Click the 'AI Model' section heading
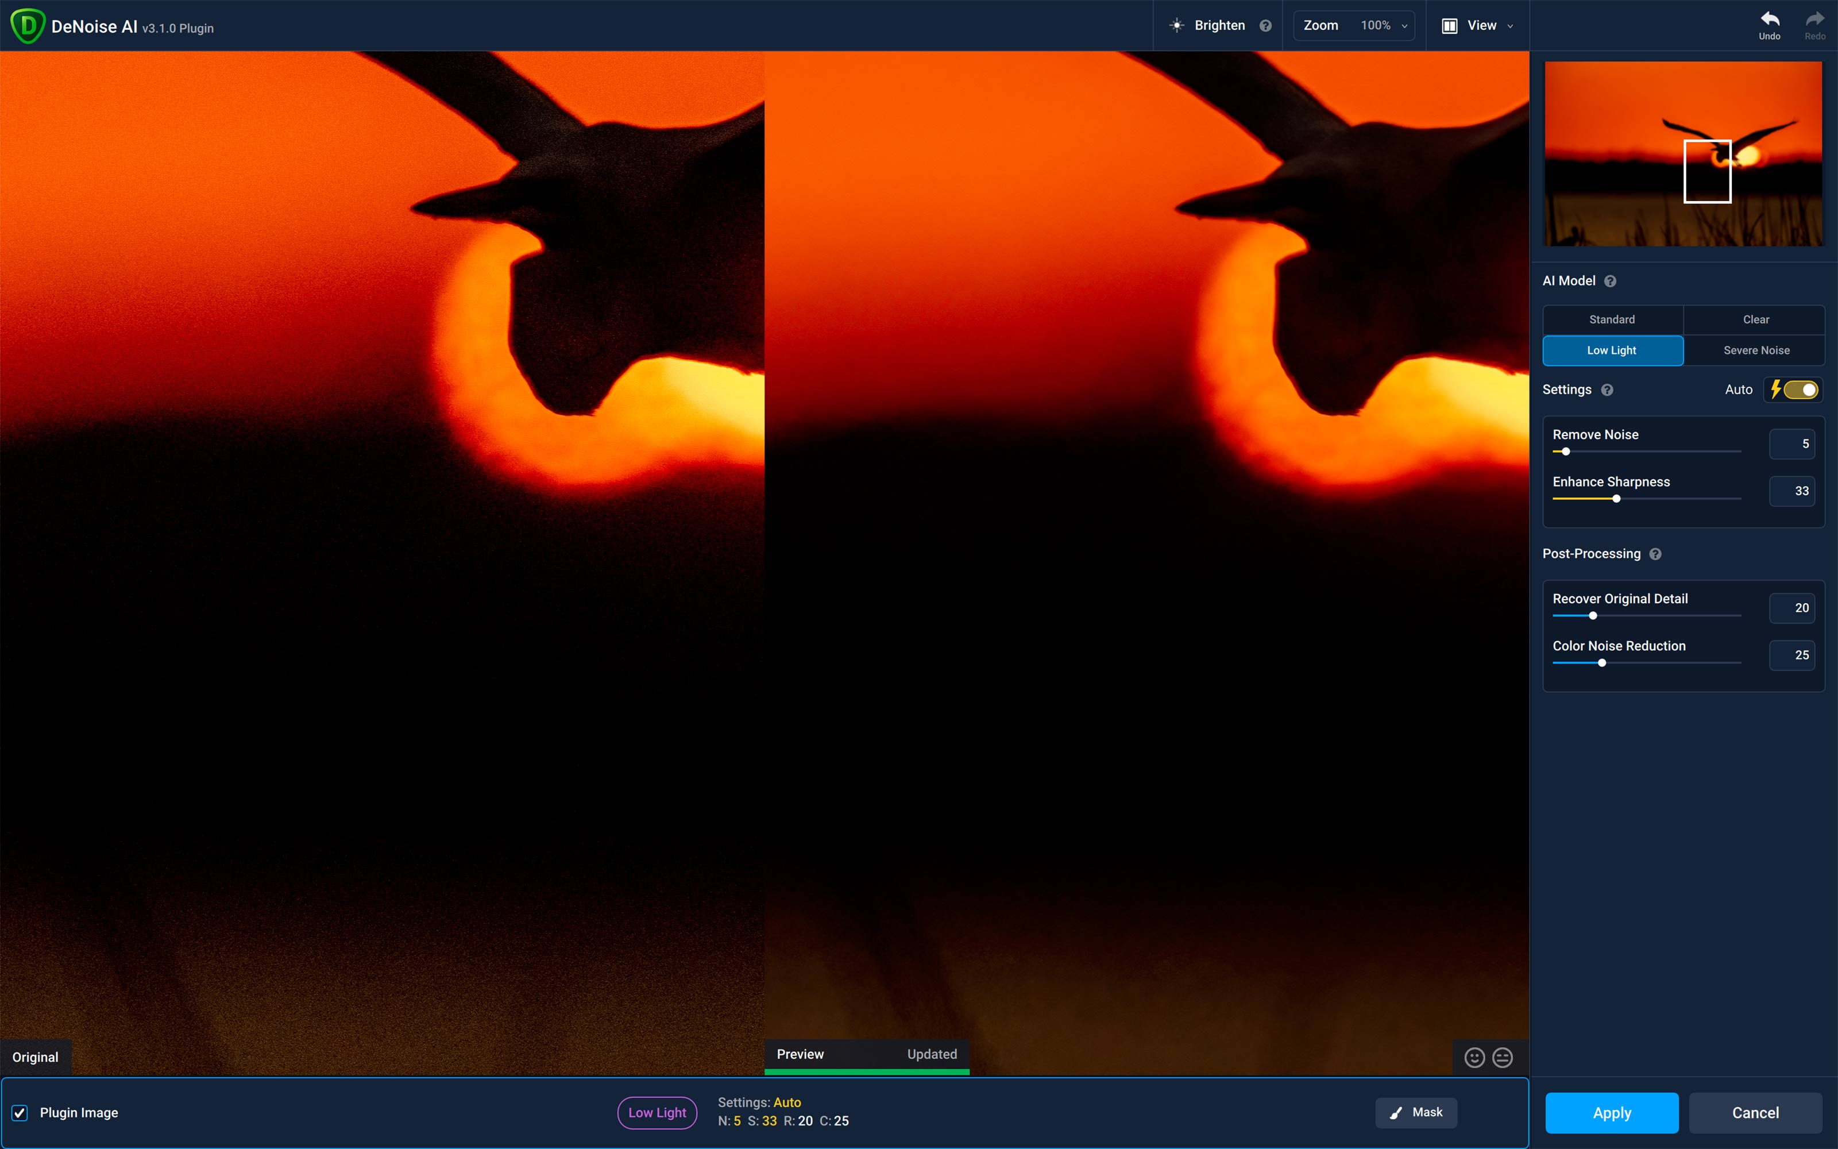 coord(1569,281)
